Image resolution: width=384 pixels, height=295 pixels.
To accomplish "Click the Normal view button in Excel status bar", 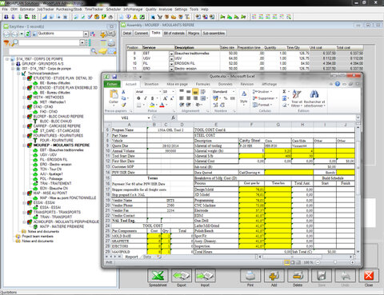I will [x=287, y=262].
